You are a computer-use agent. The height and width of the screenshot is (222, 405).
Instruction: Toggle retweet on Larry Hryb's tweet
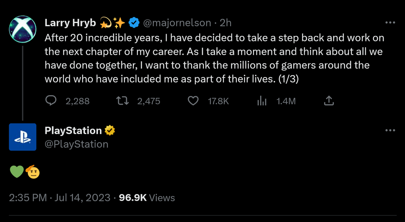[122, 101]
